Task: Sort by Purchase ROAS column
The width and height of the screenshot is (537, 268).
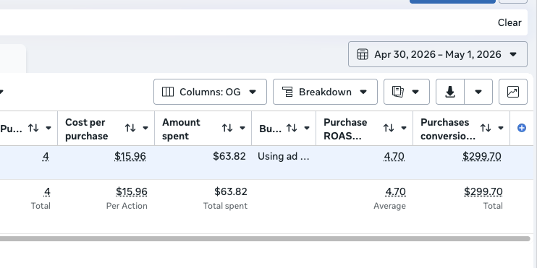Action: tap(389, 128)
